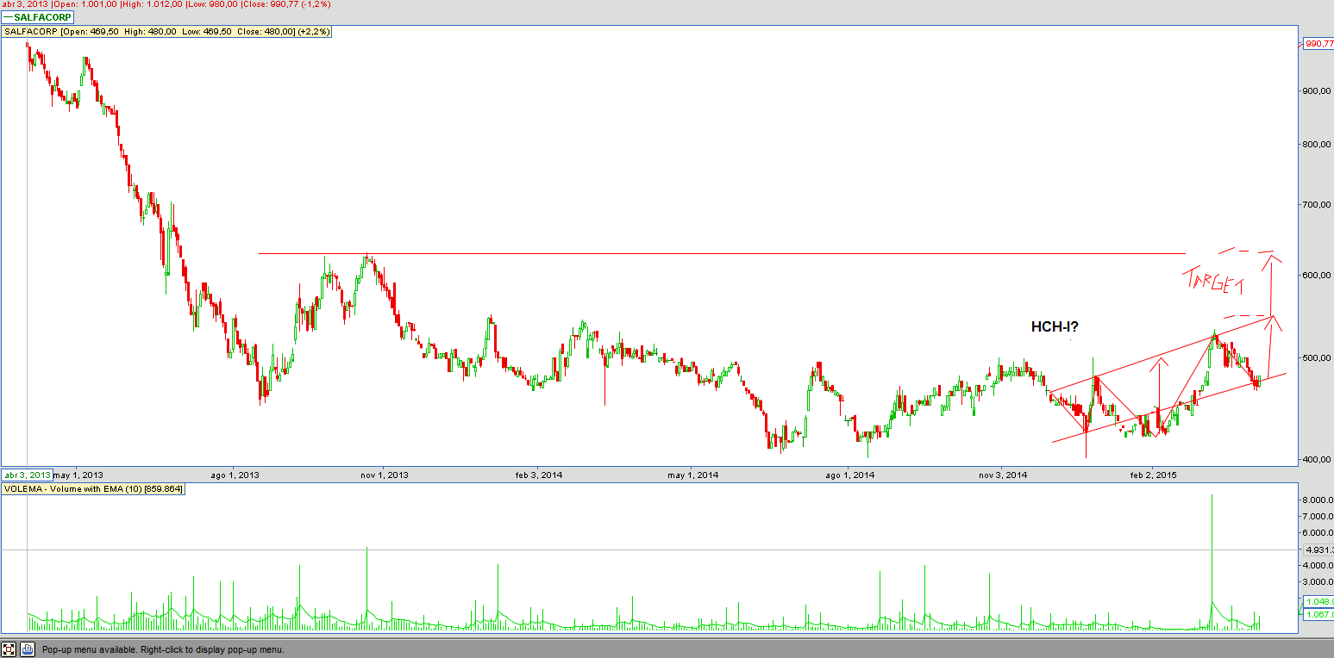Click the 'may 1, 2014' date axis label

pyautogui.click(x=692, y=475)
